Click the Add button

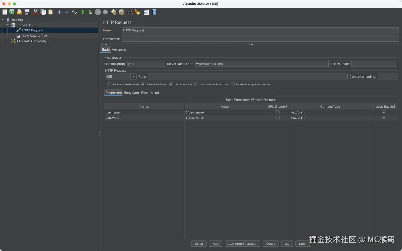tap(215, 244)
